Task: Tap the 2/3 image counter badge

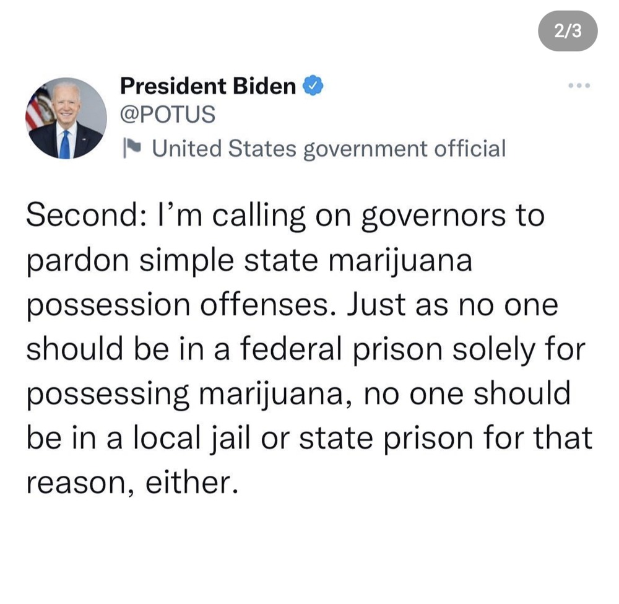Action: pyautogui.click(x=568, y=32)
